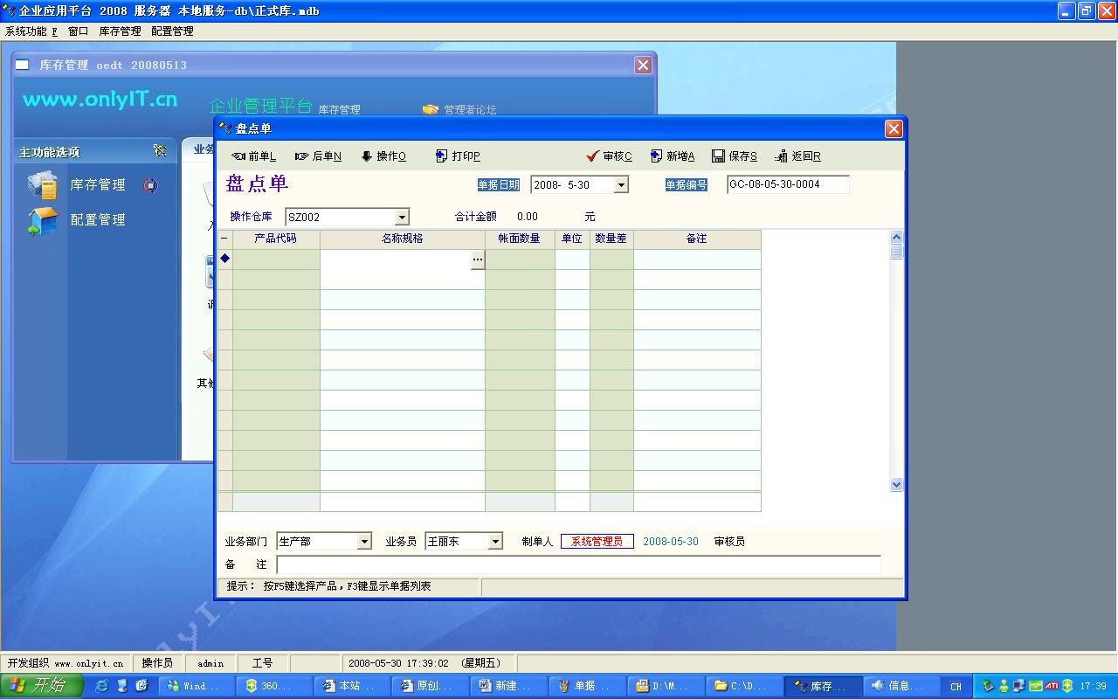Viewport: 1118px width, 699px height.
Task: Click the 审核 approve checkmark icon
Action: 593,156
